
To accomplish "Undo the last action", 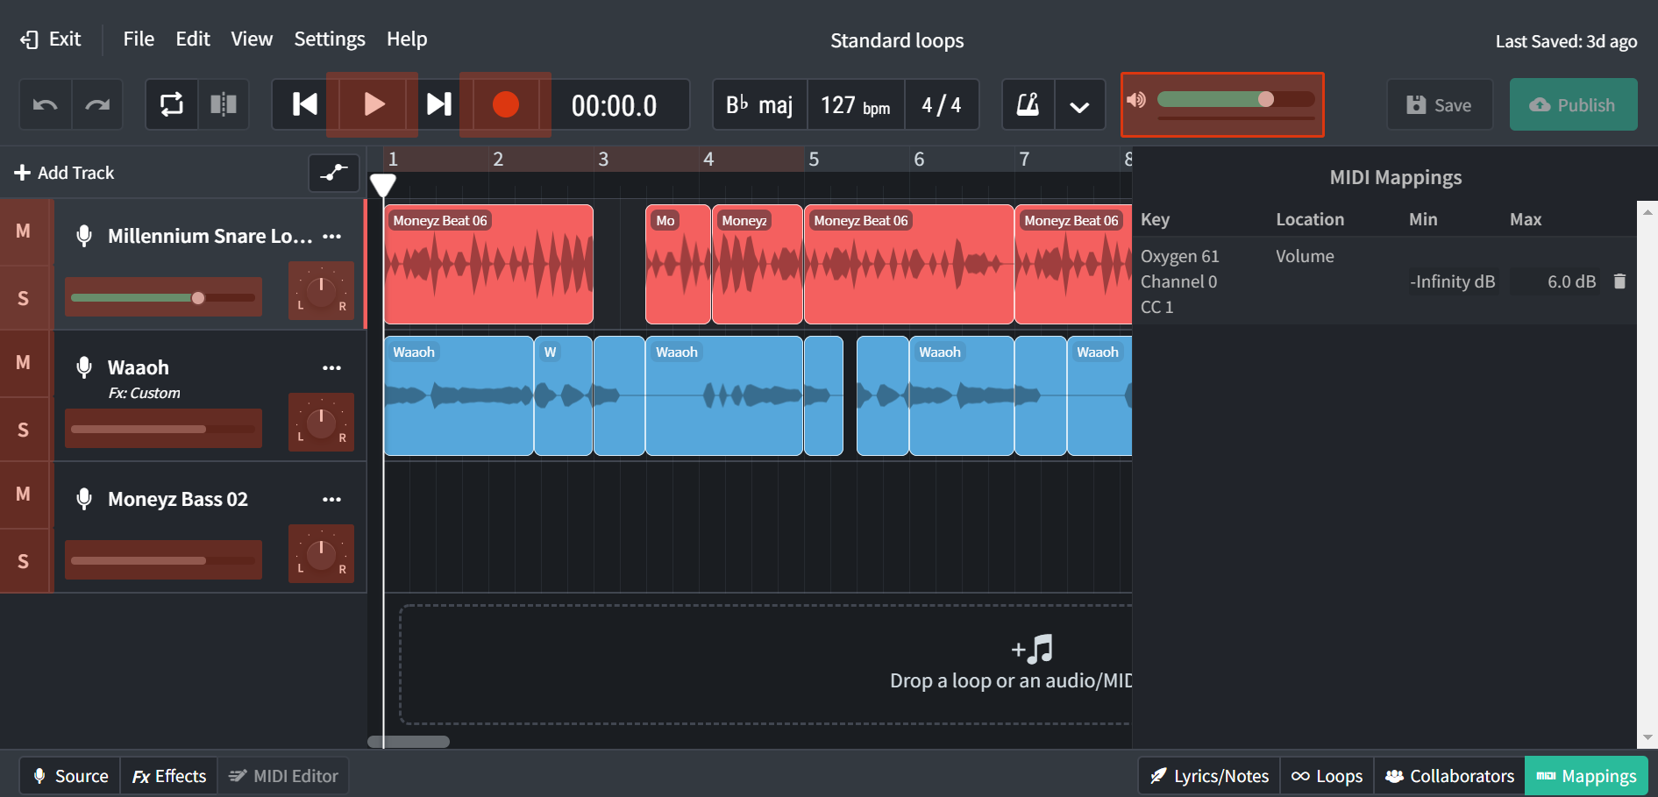I will click(46, 105).
